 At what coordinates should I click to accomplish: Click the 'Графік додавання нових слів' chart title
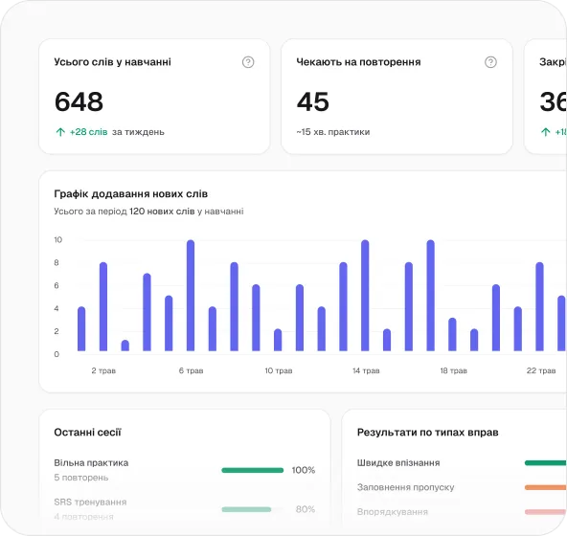(x=131, y=194)
